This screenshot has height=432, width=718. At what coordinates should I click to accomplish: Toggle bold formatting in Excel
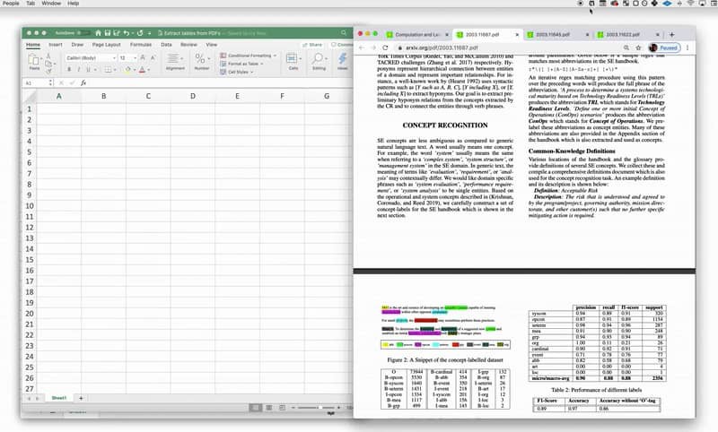click(69, 69)
